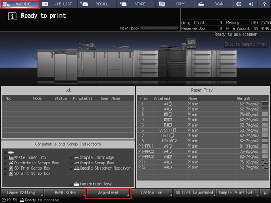Click the Staple Scrap Box icon
271x203 pixels.
[x=77, y=163]
